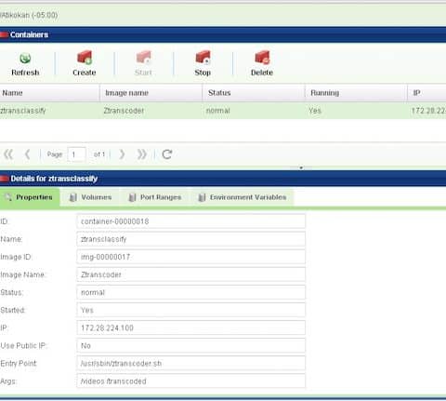Click the IP field 172.28.224.100
The height and width of the screenshot is (401, 446).
pyautogui.click(x=191, y=327)
